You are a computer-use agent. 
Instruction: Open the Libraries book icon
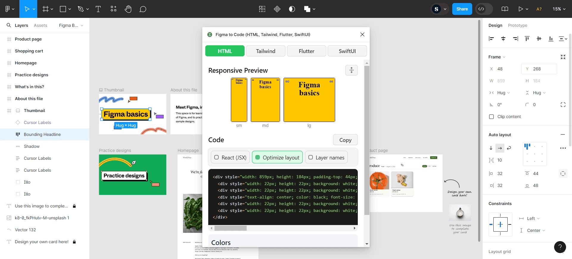pyautogui.click(x=505, y=9)
